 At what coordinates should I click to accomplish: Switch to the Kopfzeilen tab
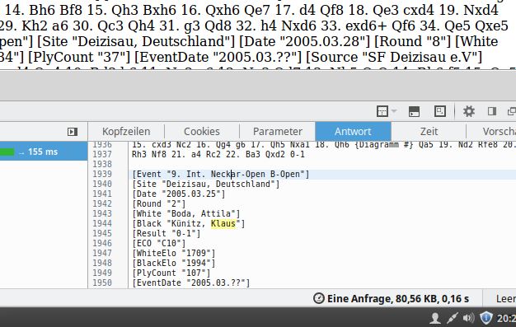[x=126, y=131]
